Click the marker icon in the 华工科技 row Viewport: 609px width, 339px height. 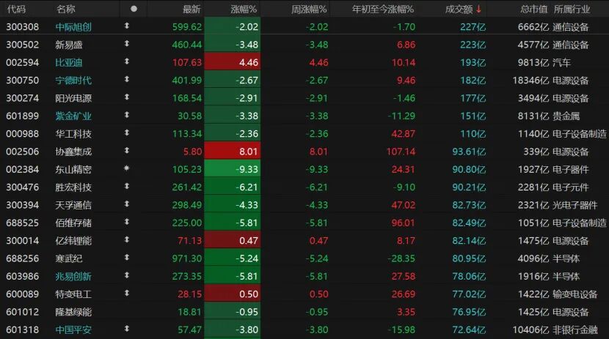[127, 133]
